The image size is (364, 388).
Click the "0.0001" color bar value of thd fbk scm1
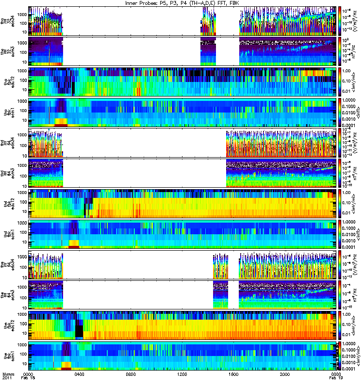click(348, 247)
